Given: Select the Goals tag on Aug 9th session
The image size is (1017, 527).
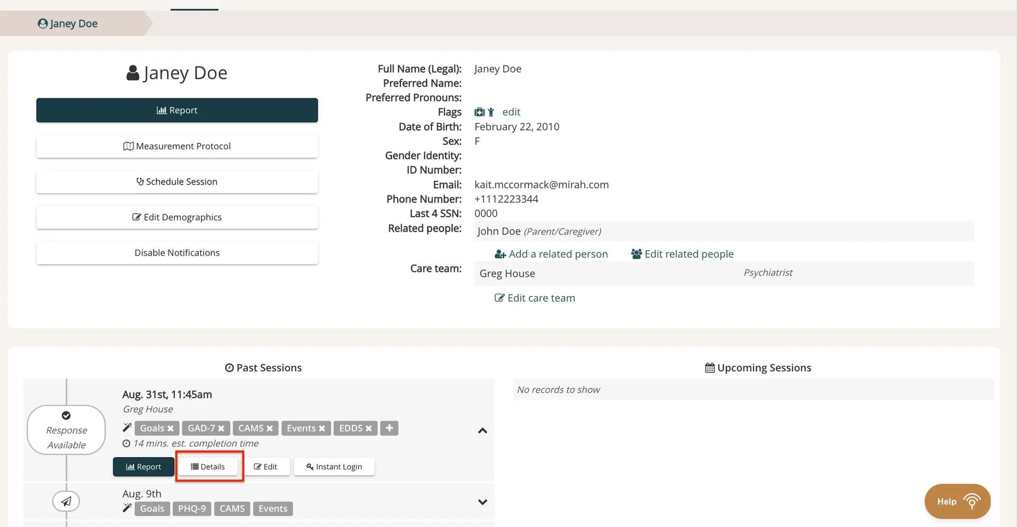Looking at the screenshot, I should [x=152, y=508].
